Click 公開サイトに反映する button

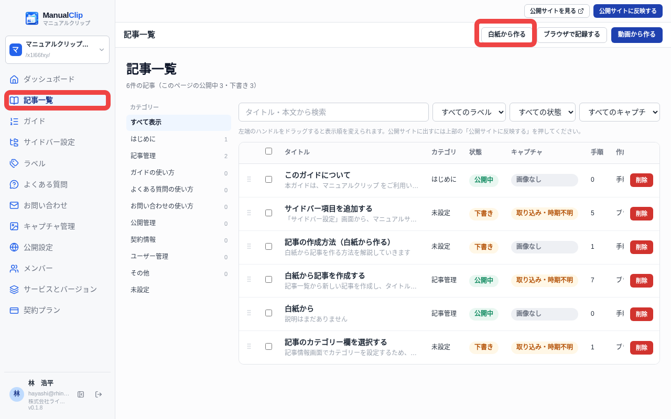[628, 11]
